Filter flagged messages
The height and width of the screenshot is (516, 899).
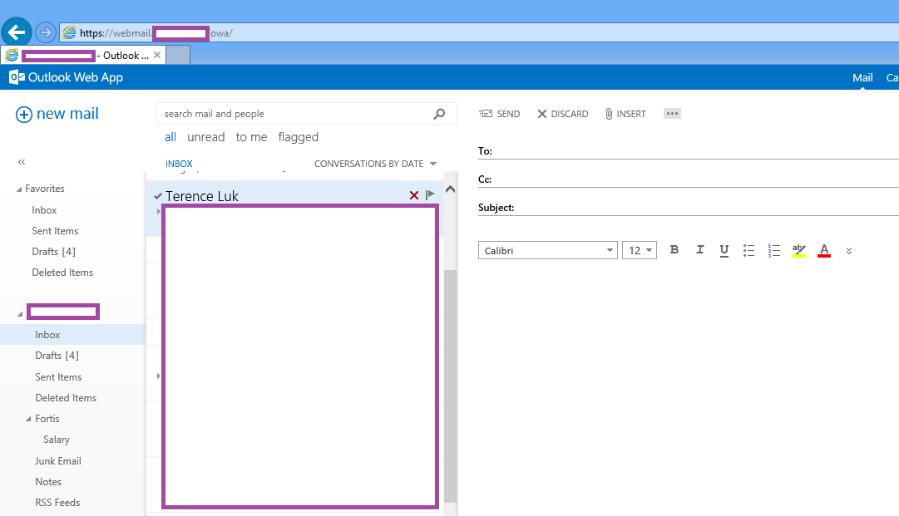pyautogui.click(x=298, y=137)
